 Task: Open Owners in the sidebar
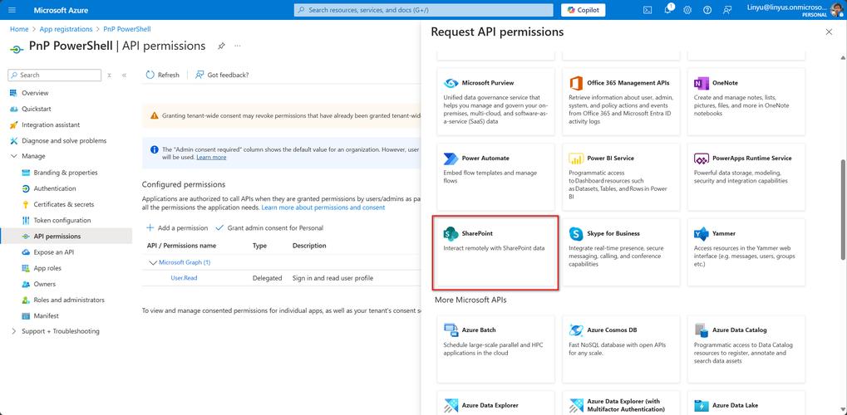point(44,284)
